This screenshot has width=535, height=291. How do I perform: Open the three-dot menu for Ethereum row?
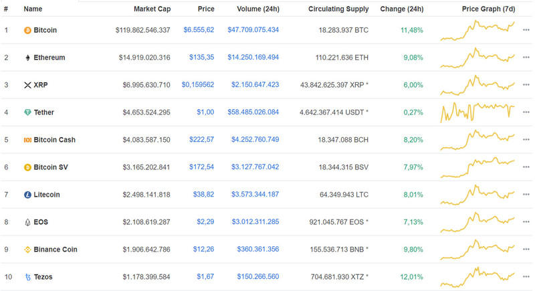point(526,58)
